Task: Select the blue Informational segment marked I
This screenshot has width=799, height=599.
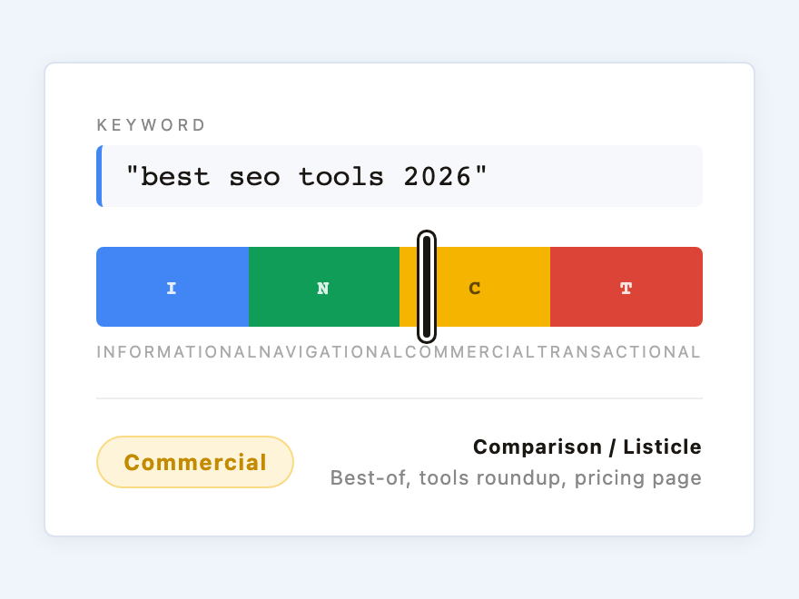Action: [x=173, y=287]
